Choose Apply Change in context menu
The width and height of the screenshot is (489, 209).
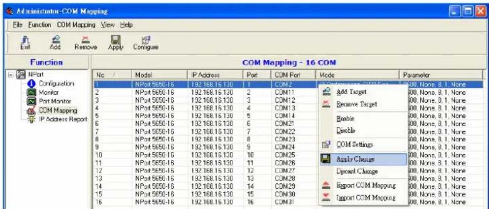[x=364, y=159]
